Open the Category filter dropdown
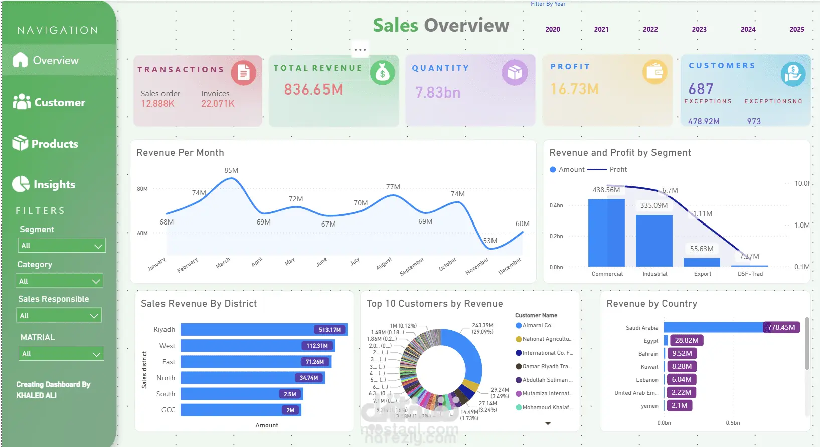This screenshot has width=820, height=447. 59,281
